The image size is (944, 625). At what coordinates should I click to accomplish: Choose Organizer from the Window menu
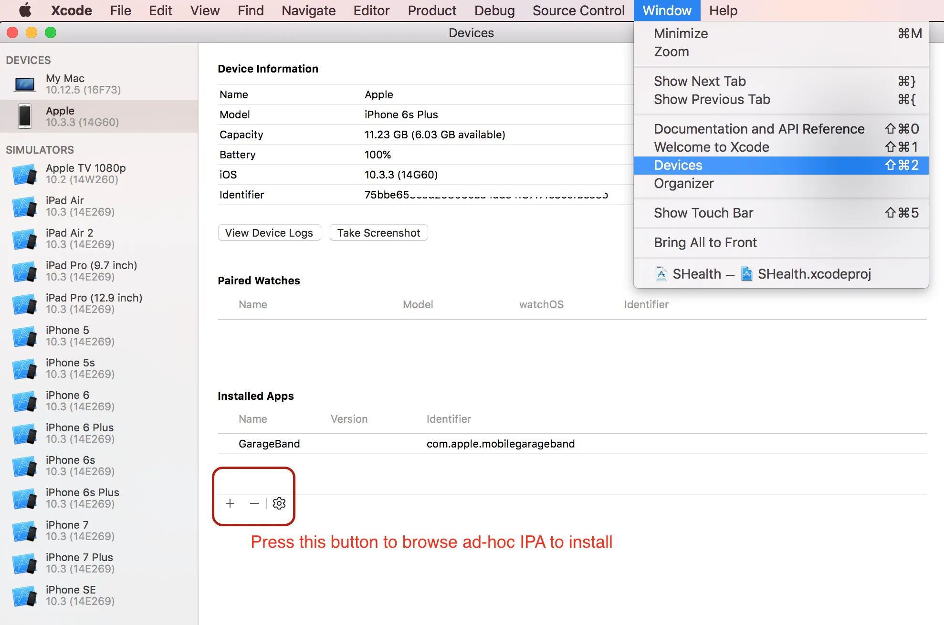click(683, 183)
